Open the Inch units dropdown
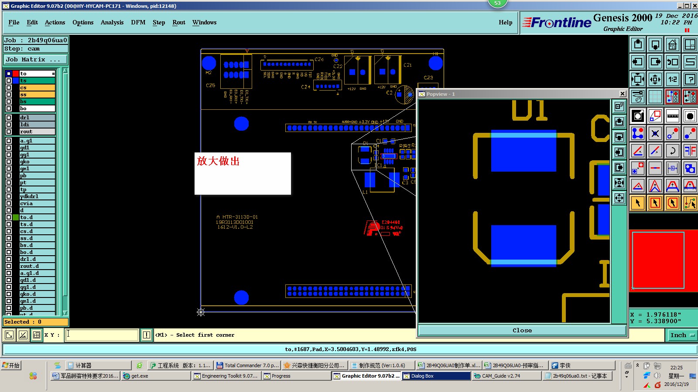Viewport: 698px width, 392px height. [682, 335]
